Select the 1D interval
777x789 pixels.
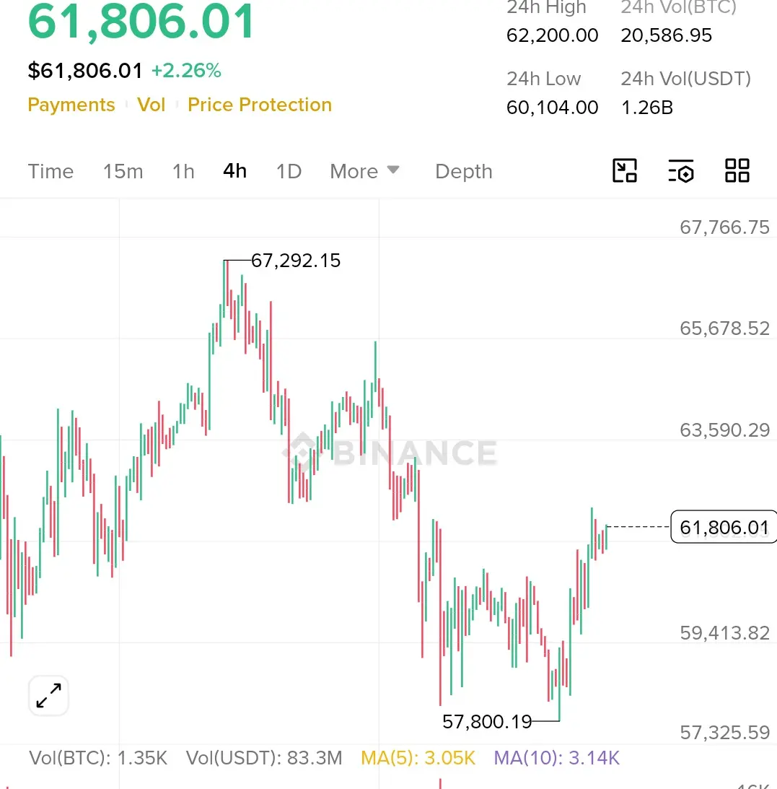[x=289, y=172]
